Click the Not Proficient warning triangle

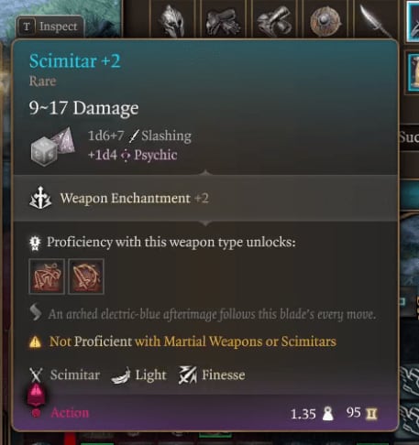tap(35, 342)
